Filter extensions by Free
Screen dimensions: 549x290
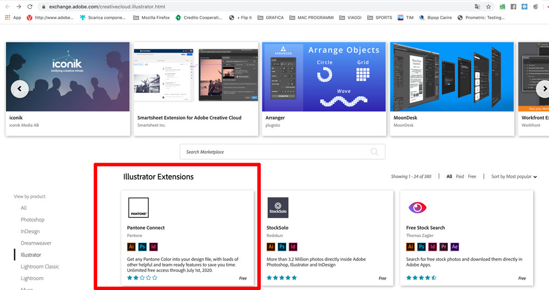click(x=472, y=177)
